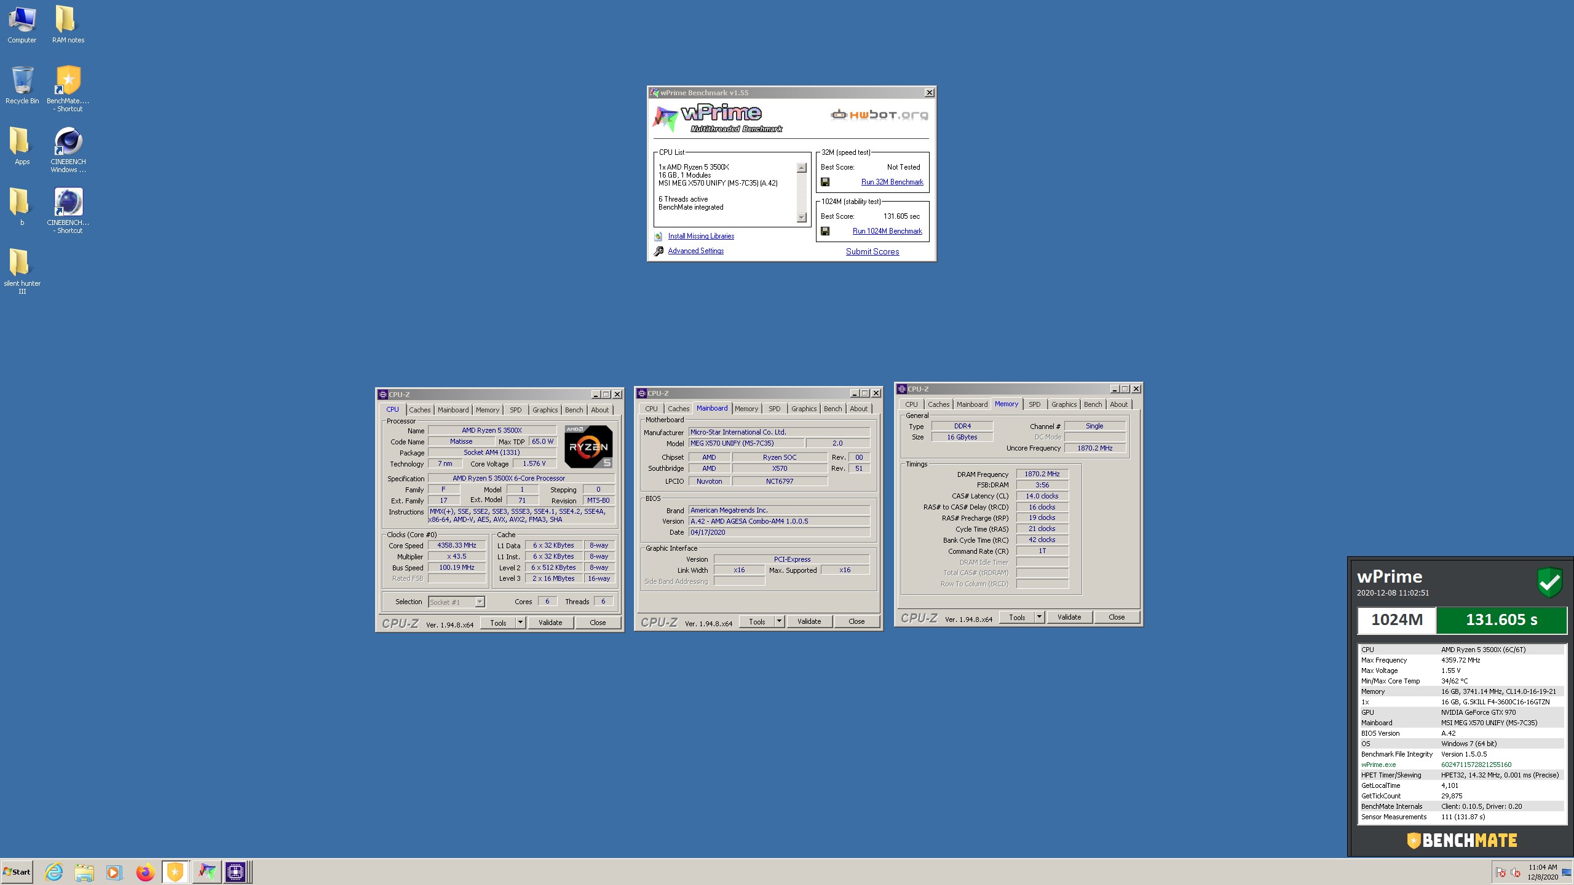Switch to About tab in the right CPU-Z window
This screenshot has height=885, width=1574.
[1118, 404]
